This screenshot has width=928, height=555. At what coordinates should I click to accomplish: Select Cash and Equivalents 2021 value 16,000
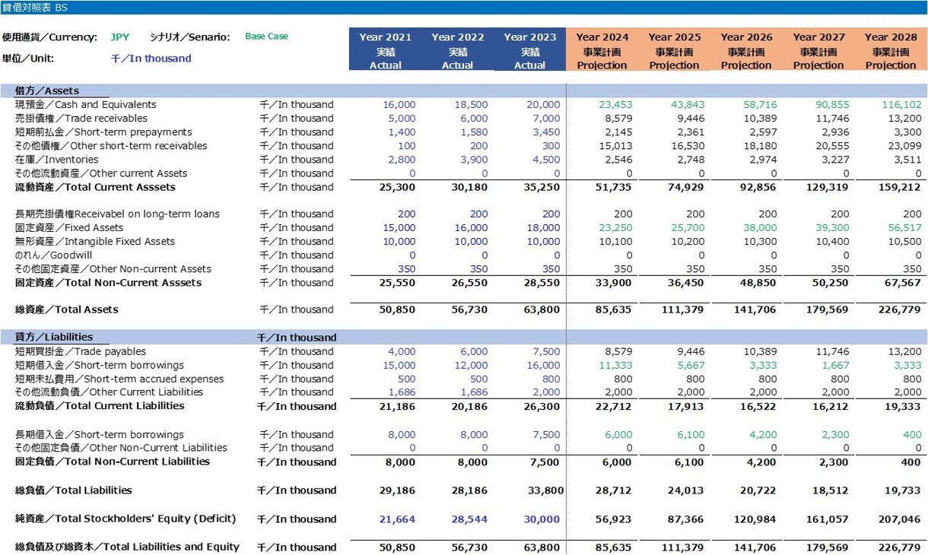click(399, 104)
